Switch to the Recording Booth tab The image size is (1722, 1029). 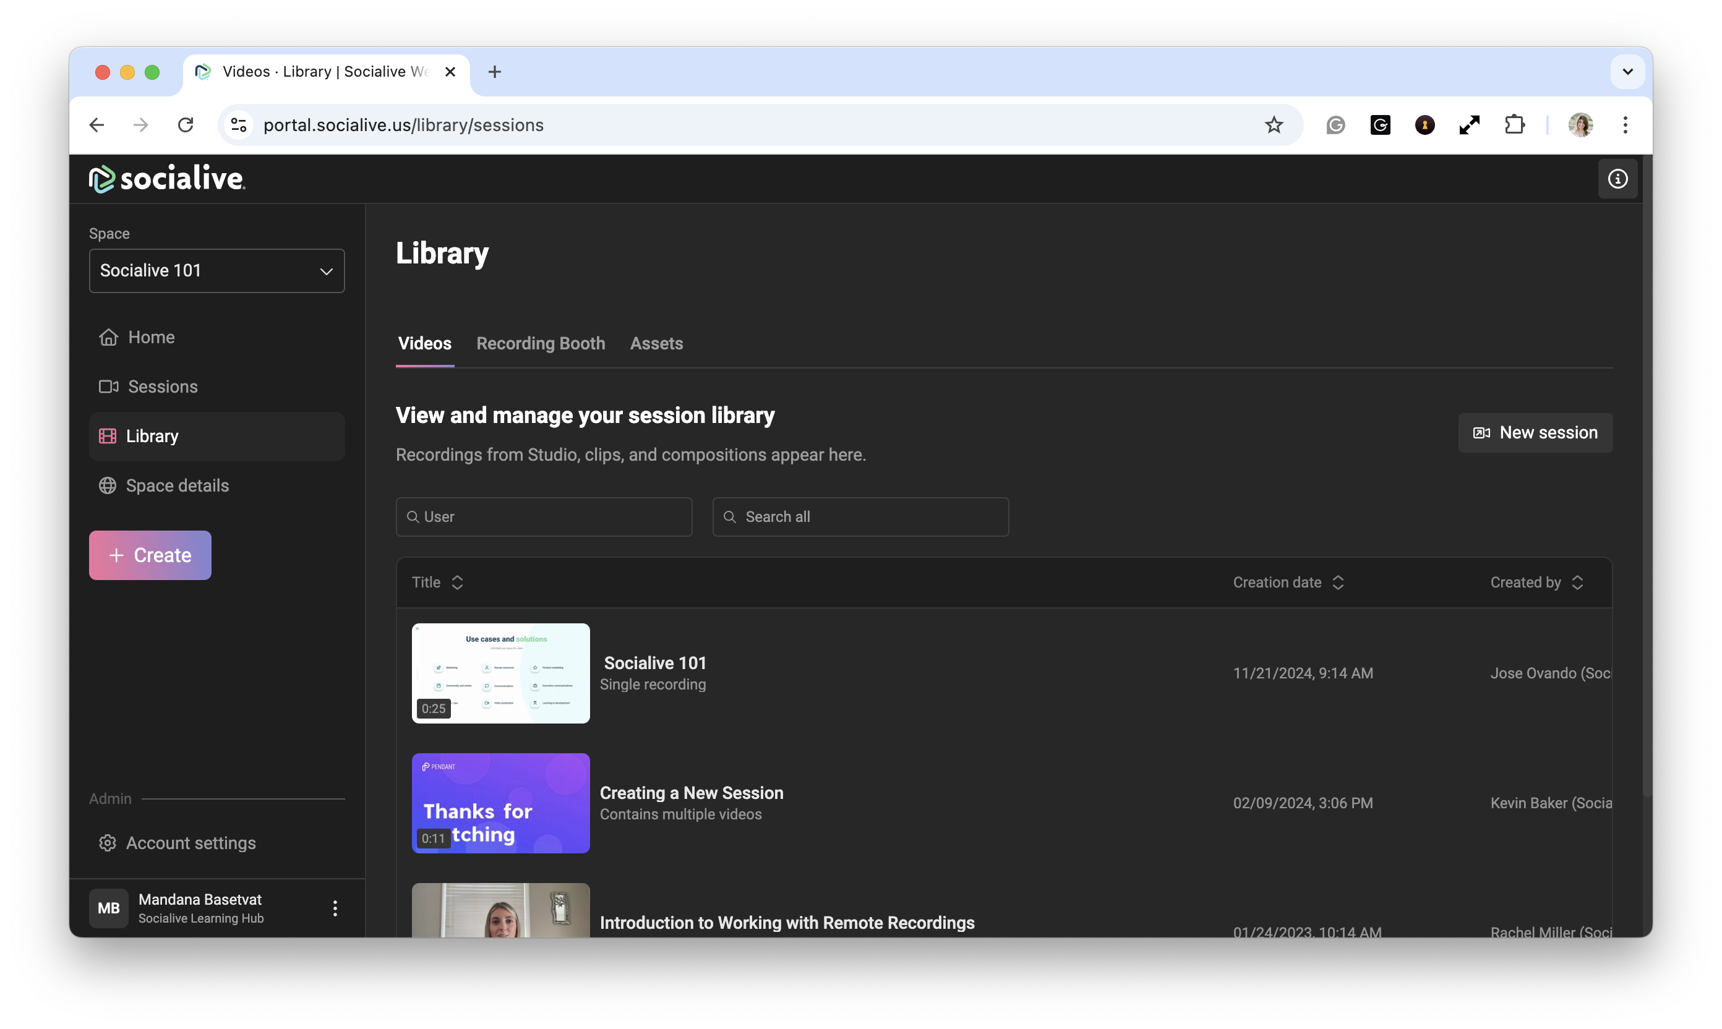click(540, 343)
